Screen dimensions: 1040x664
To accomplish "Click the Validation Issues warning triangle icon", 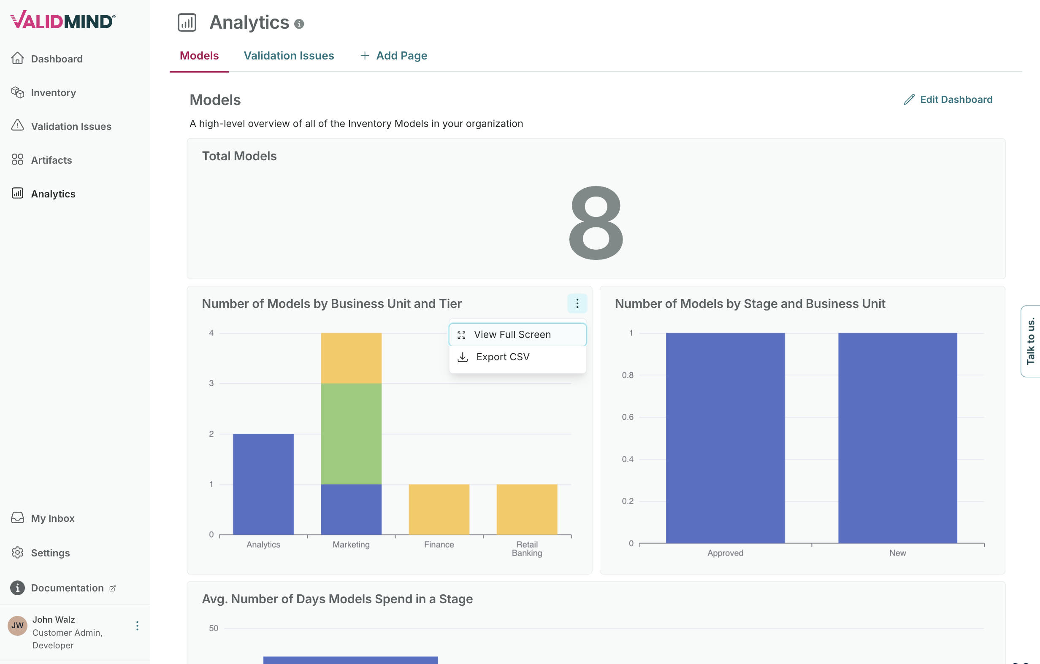I will [x=17, y=126].
